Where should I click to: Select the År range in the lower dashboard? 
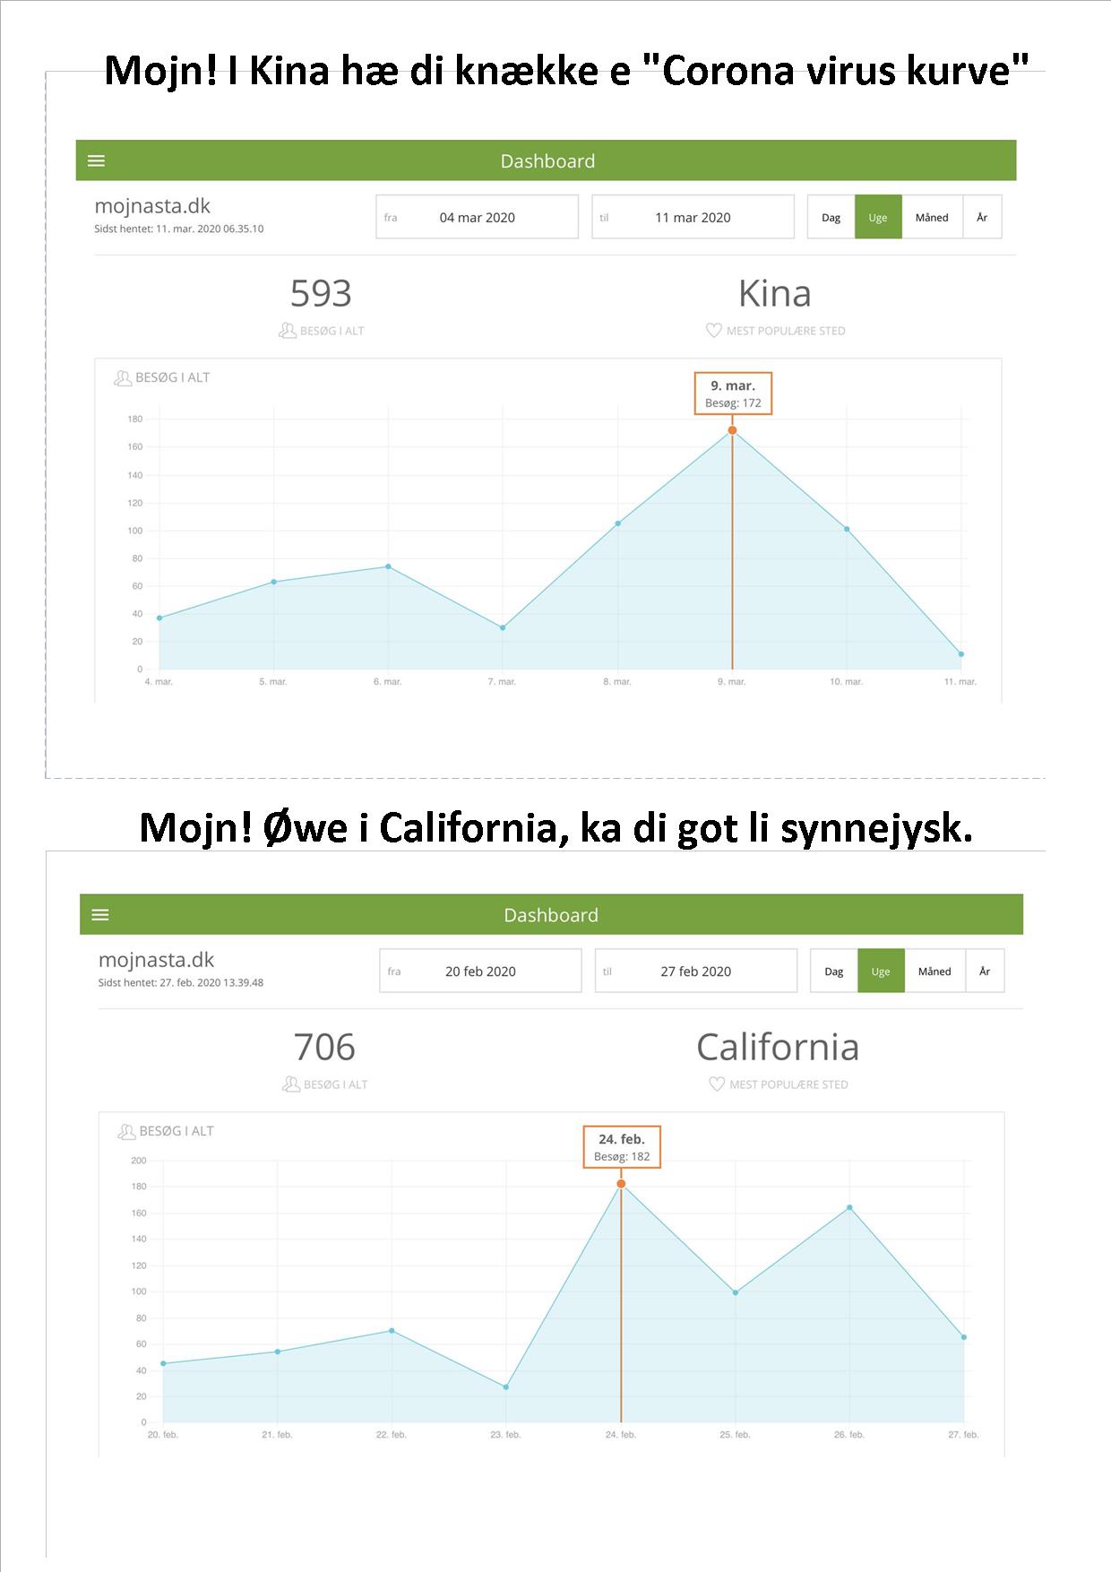(x=985, y=971)
